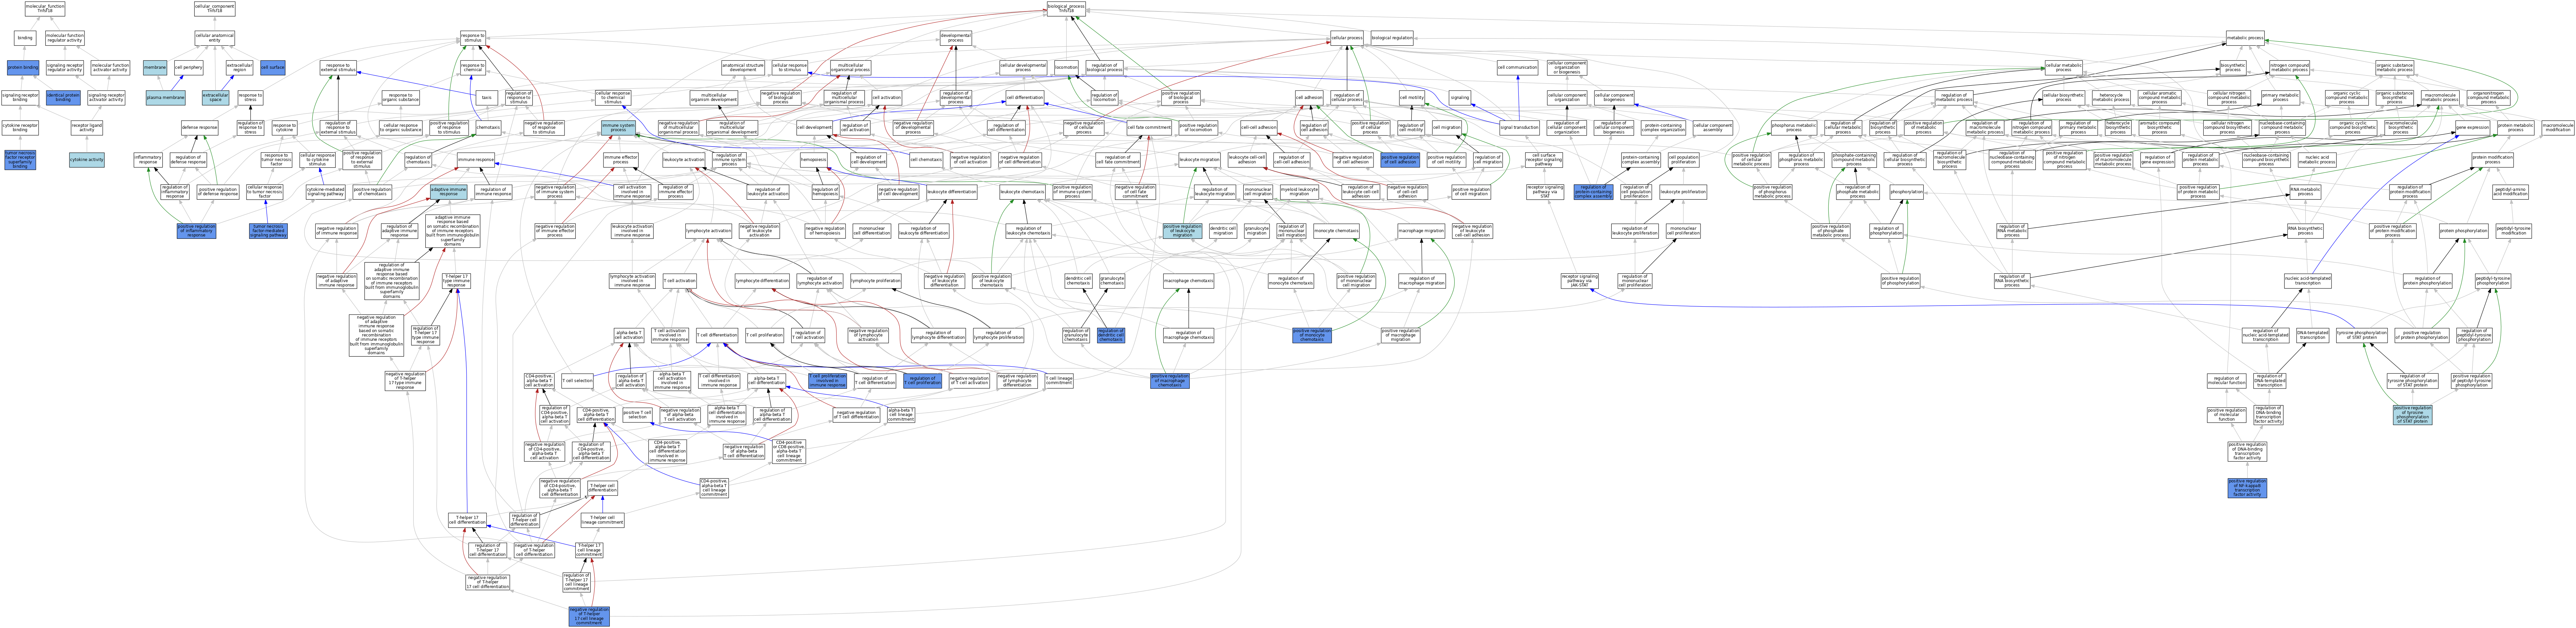
Task: Select the 'cell communication' node
Action: point(1517,68)
